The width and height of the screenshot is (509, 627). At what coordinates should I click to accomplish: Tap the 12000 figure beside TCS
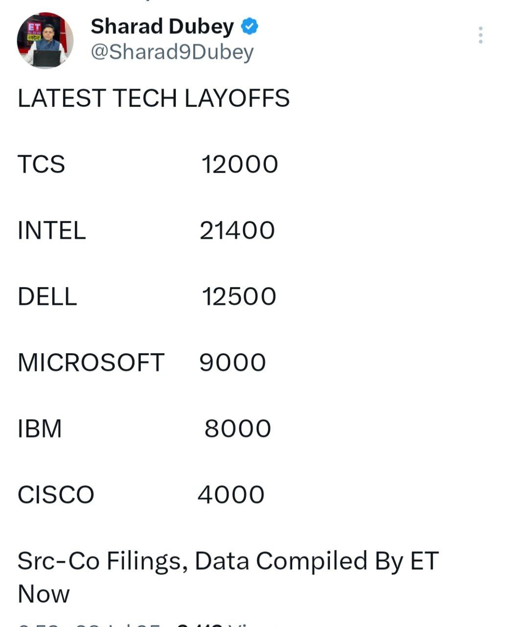[x=240, y=164]
